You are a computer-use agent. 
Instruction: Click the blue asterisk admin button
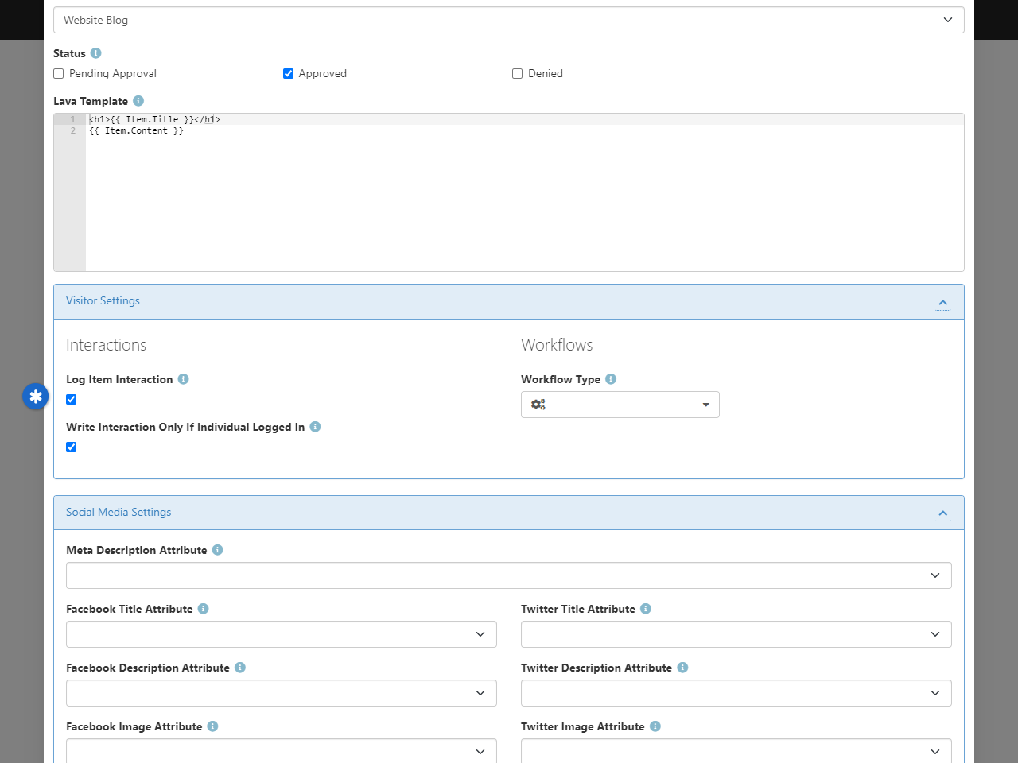(36, 396)
